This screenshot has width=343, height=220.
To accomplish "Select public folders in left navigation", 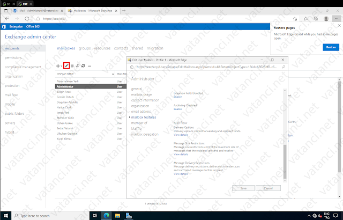I will click(14, 114).
